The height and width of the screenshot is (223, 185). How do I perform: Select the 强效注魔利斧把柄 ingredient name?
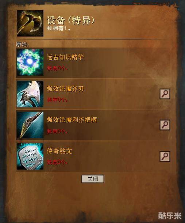tap(72, 120)
